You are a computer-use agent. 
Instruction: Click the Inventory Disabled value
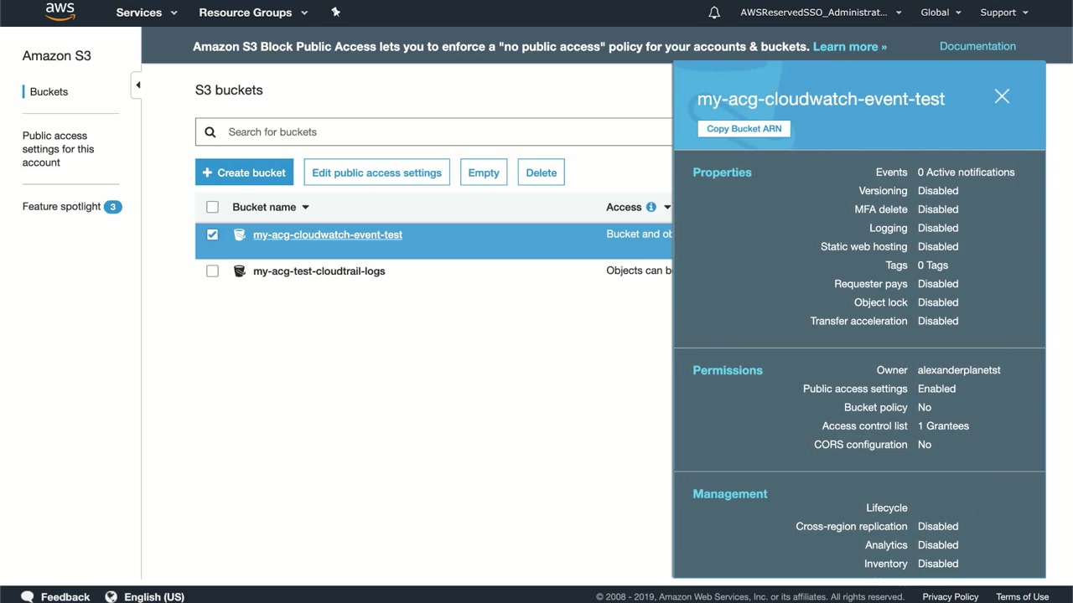pos(938,564)
